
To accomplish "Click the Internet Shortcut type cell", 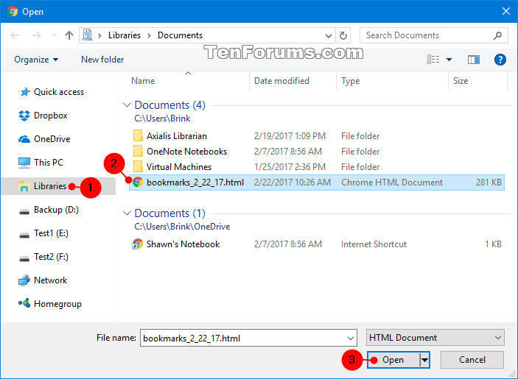I will pos(374,244).
